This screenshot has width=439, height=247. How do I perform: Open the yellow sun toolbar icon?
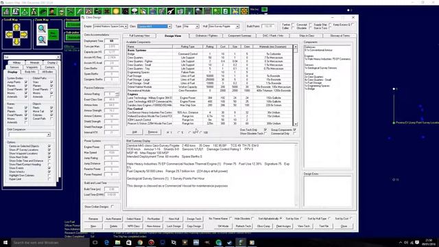(116, 12)
